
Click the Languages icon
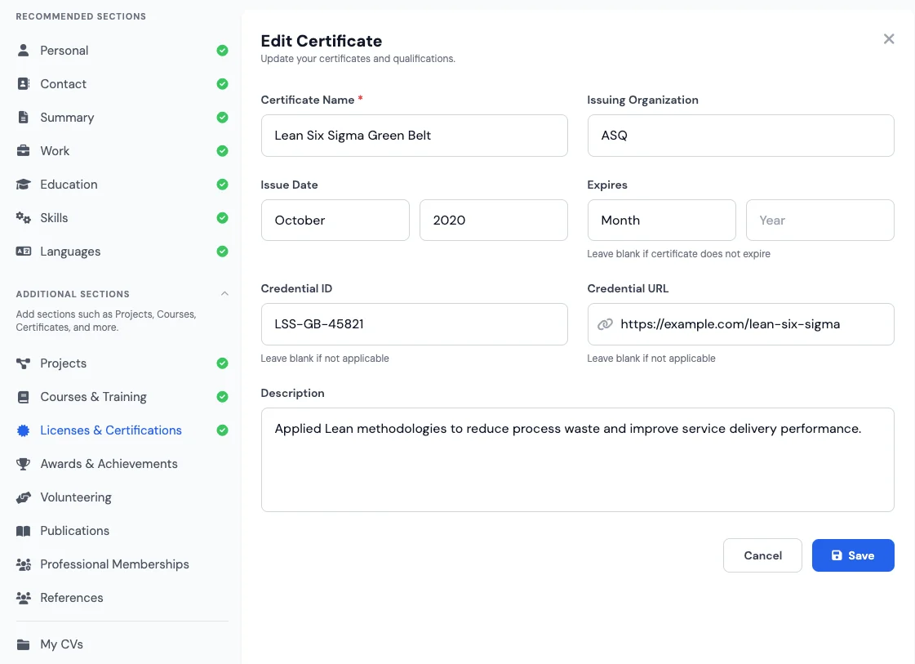tap(24, 251)
